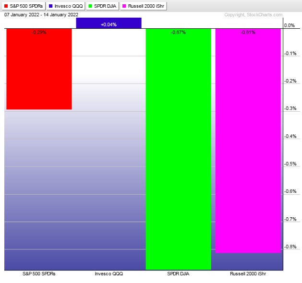Click the -0.8% y-axis label
Viewport: 302px width, 283px height.
tap(290, 247)
